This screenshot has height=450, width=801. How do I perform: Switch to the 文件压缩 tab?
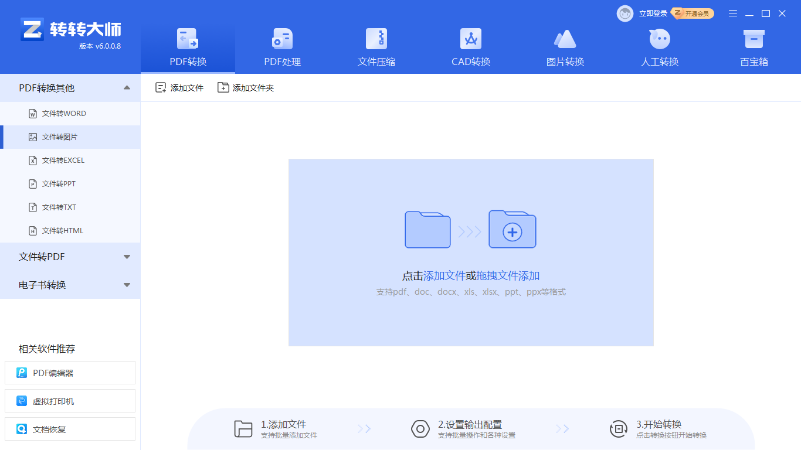coord(376,48)
